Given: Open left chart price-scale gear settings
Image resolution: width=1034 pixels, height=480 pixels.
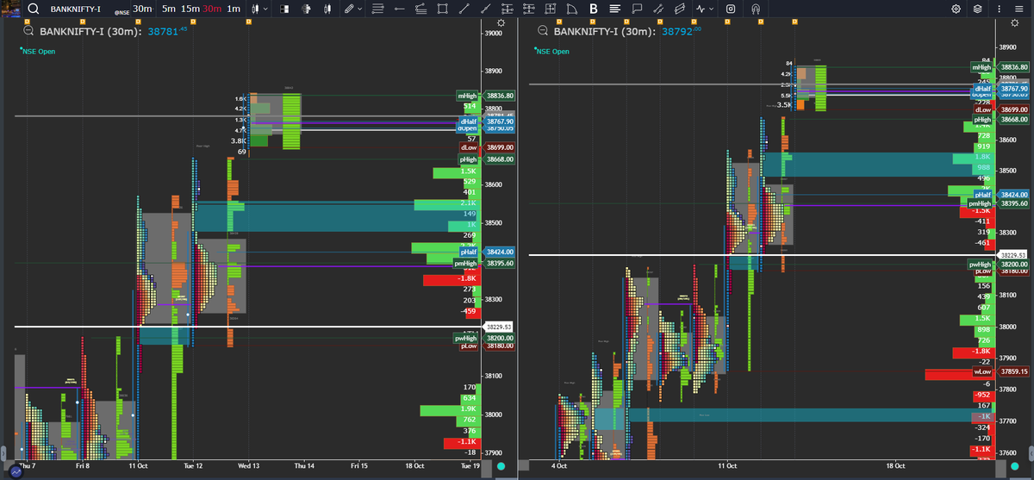Looking at the screenshot, I should coord(502,22).
